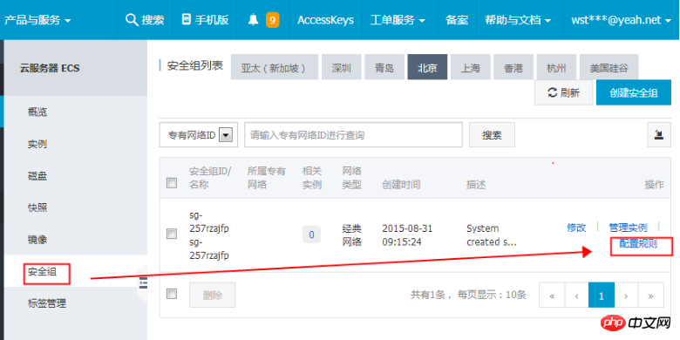This screenshot has width=680, height=340.
Task: Expand the 帮助与文档 dropdown
Action: pyautogui.click(x=518, y=20)
